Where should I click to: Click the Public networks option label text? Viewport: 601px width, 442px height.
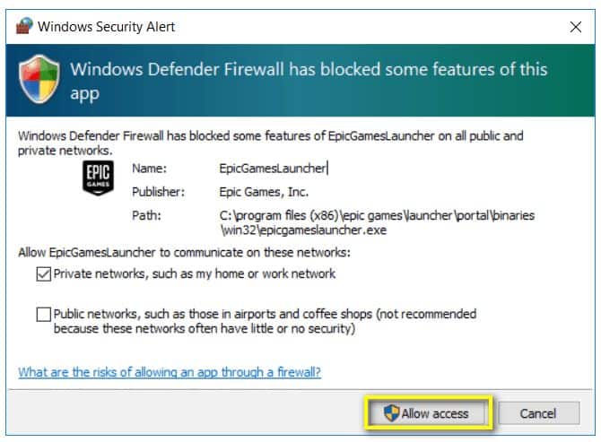(265, 321)
